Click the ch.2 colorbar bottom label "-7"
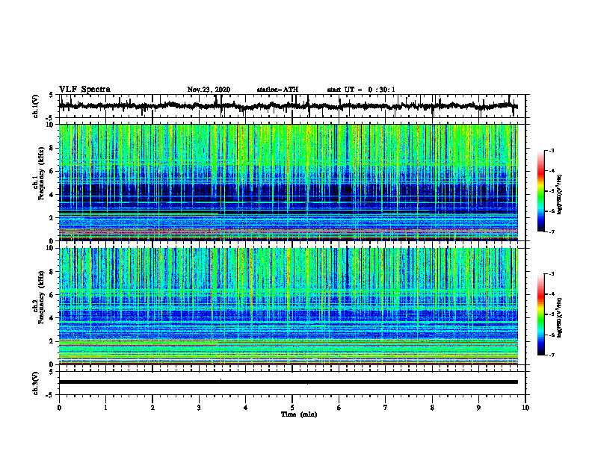 (x=552, y=355)
